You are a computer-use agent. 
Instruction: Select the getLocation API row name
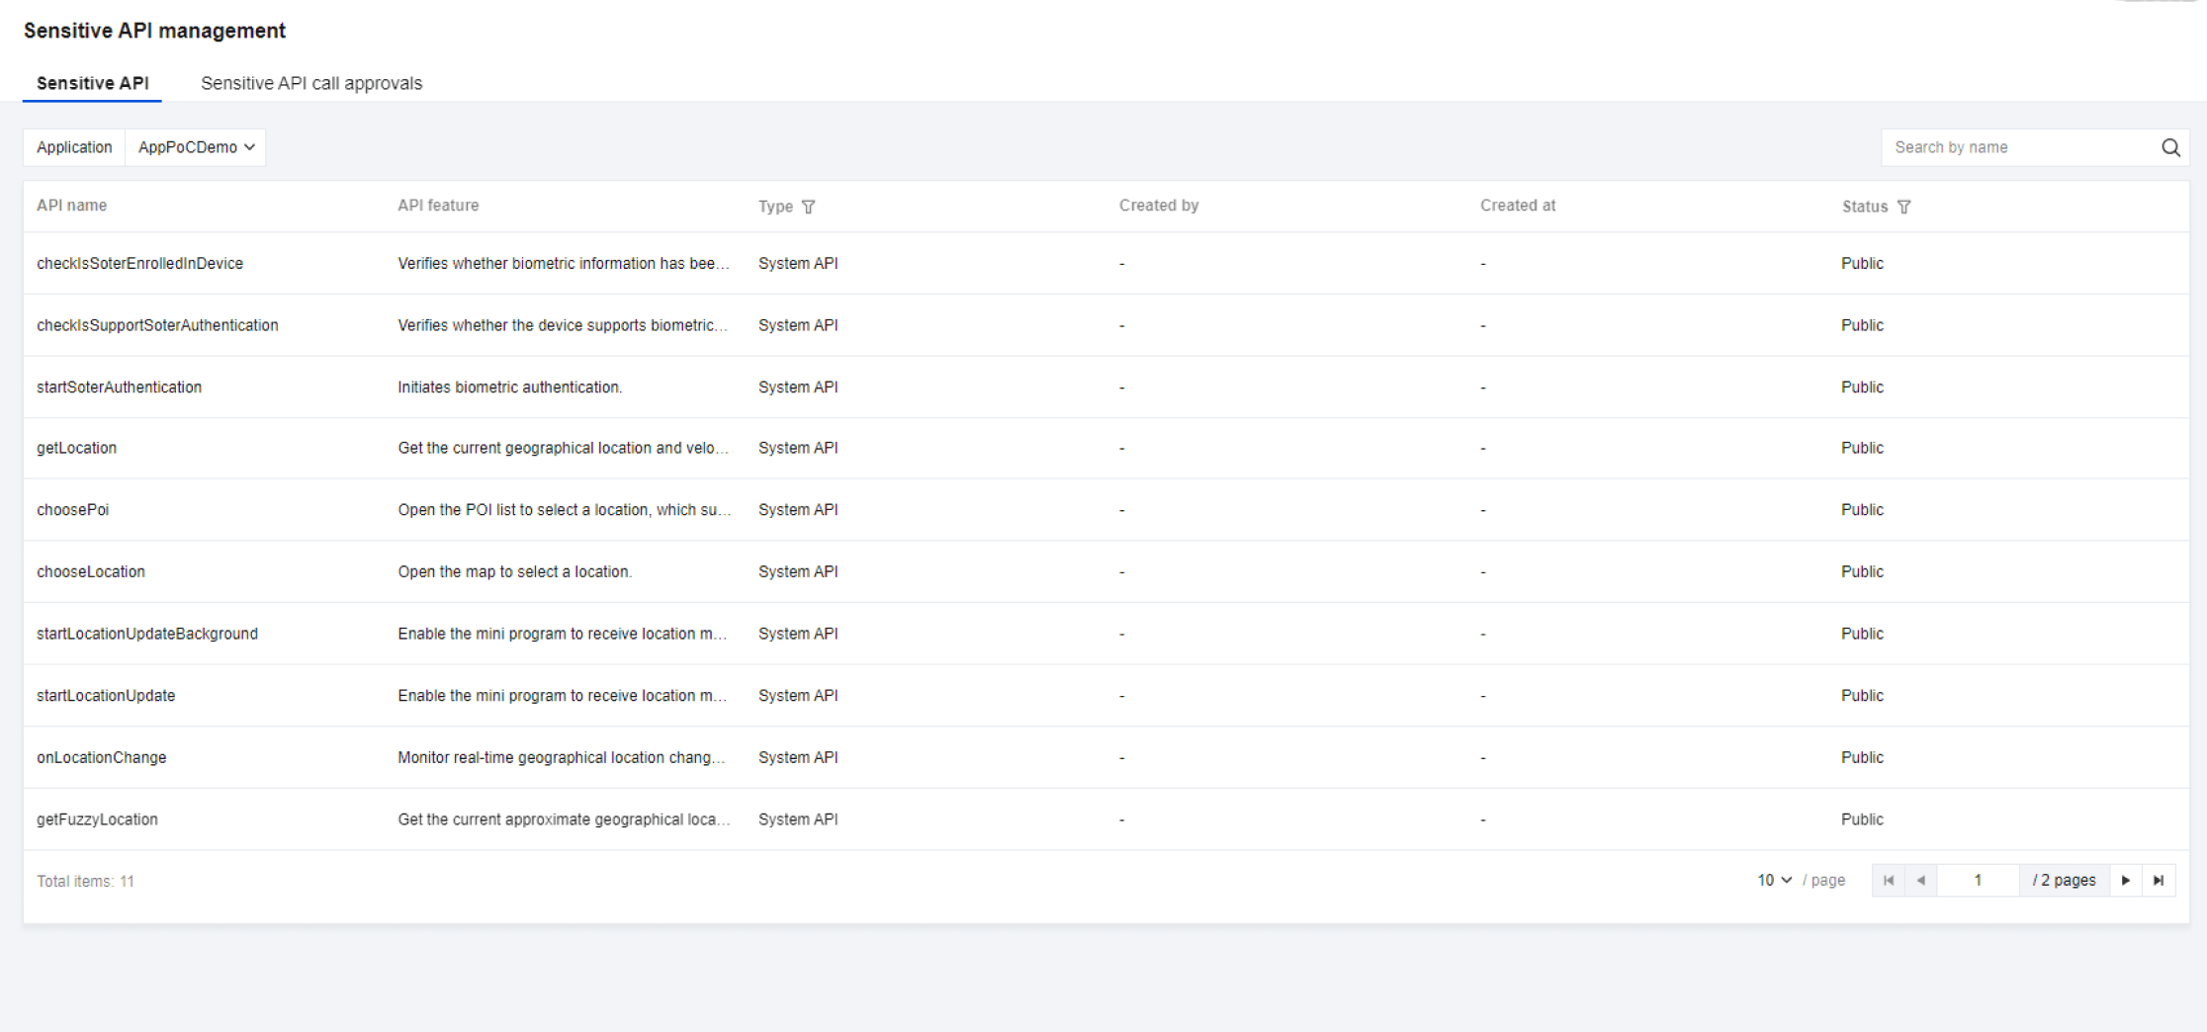[77, 448]
